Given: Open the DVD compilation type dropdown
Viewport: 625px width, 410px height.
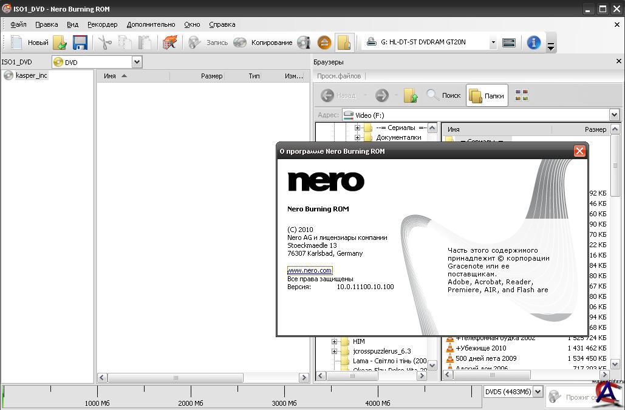Looking at the screenshot, I should [137, 62].
